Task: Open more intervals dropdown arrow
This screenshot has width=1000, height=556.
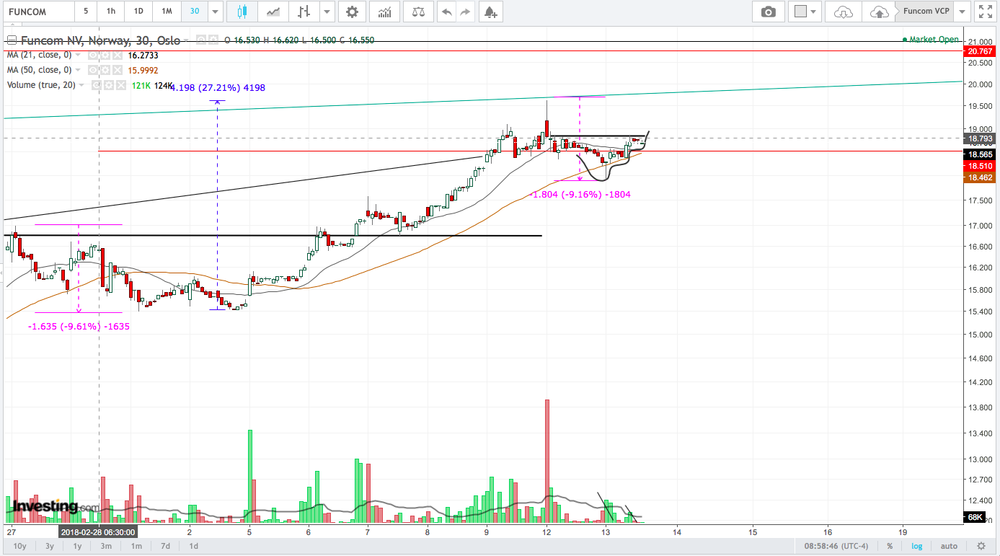Action: [x=215, y=12]
